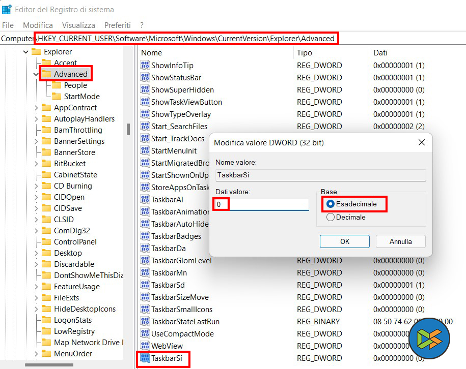Open the ? help menu
This screenshot has width=466, height=369.
tap(142, 25)
